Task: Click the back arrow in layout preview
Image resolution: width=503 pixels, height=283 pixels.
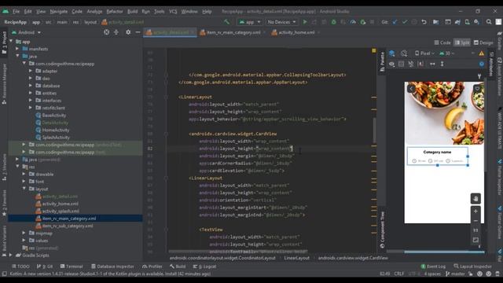Action: 411,89
